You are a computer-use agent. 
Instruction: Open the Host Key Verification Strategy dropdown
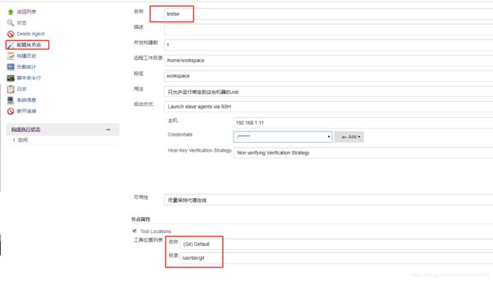(x=363, y=153)
